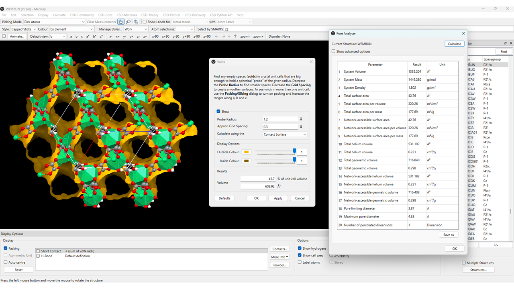Click the atom measurement mode icon

(x=136, y=22)
